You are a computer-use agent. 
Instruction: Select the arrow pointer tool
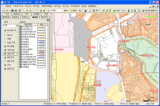pos(24,10)
